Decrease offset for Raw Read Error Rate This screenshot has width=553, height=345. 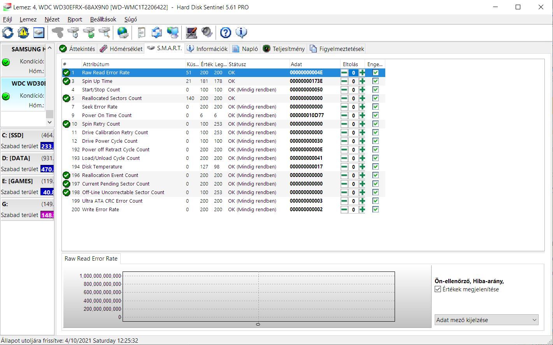(344, 73)
